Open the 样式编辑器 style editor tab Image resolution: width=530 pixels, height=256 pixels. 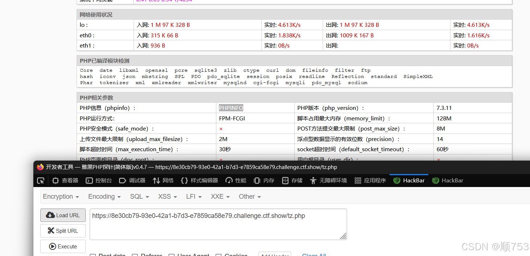pyautogui.click(x=199, y=181)
